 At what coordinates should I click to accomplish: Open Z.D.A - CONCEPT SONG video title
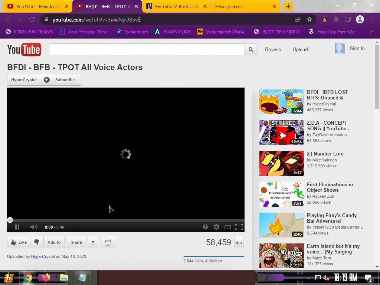[x=328, y=125]
